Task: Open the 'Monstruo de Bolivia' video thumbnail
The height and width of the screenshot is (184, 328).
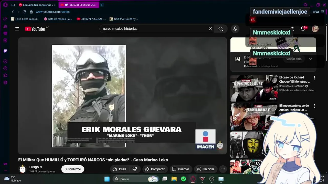Action: pos(254,88)
